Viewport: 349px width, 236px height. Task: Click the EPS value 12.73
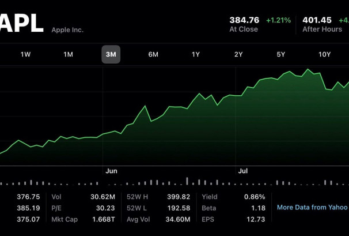click(x=255, y=219)
